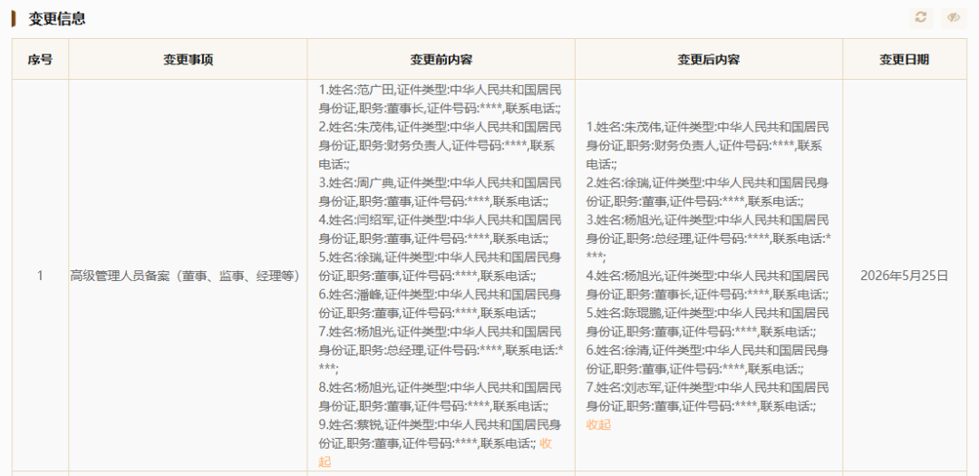This screenshot has width=979, height=476.
Task: Click the 变更前内容 column header
Action: [441, 59]
